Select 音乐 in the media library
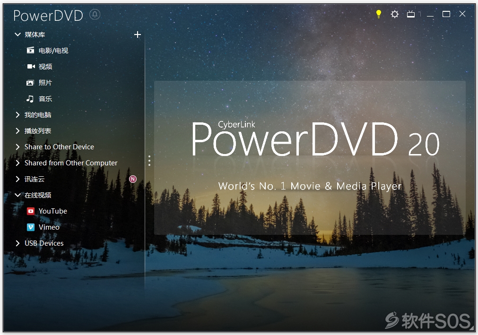 45,99
